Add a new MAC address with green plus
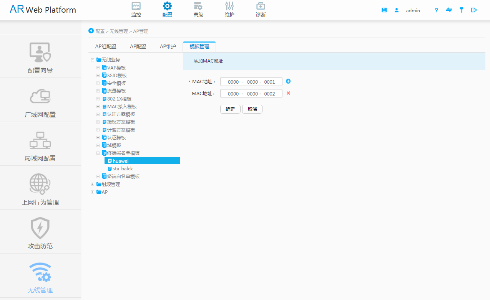The image size is (490, 300). [x=288, y=81]
